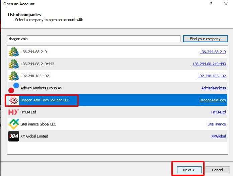Open the XMGlobal link

219,136
